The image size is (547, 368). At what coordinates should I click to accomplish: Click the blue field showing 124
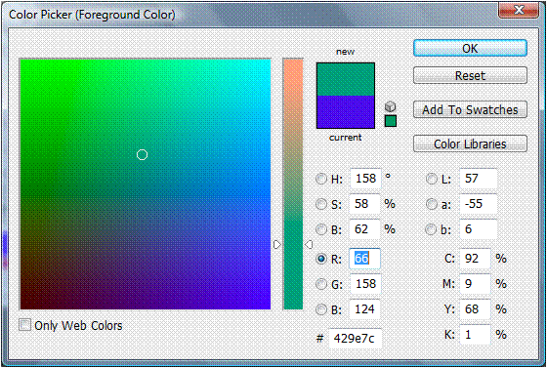point(365,309)
